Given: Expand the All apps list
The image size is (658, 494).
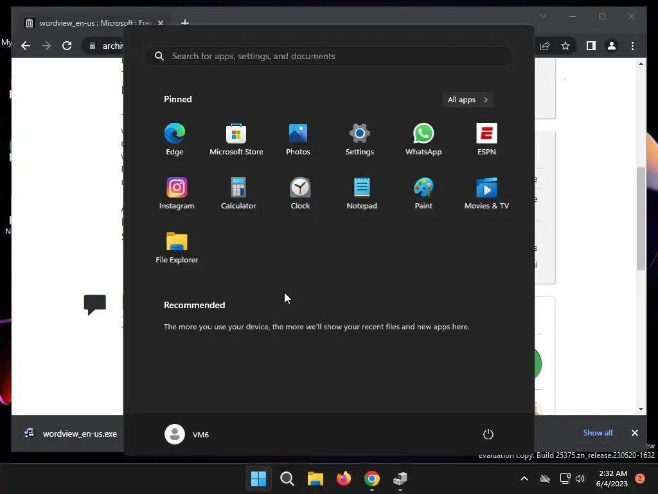Looking at the screenshot, I should coord(468,100).
